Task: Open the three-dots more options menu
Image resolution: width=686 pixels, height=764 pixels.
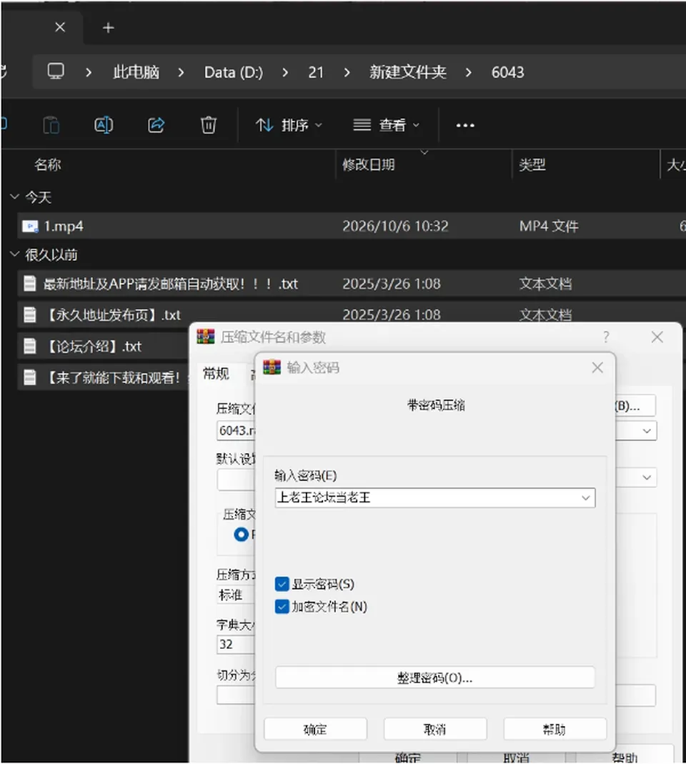Action: click(x=464, y=126)
